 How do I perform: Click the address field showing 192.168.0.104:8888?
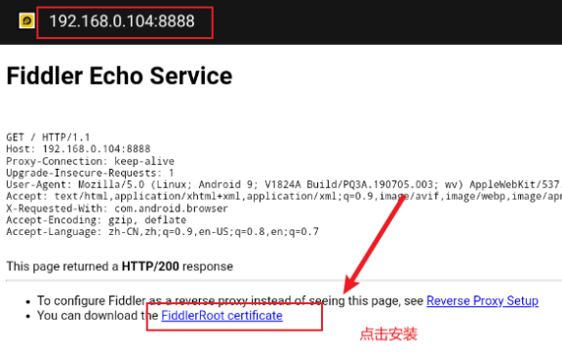pyautogui.click(x=122, y=21)
